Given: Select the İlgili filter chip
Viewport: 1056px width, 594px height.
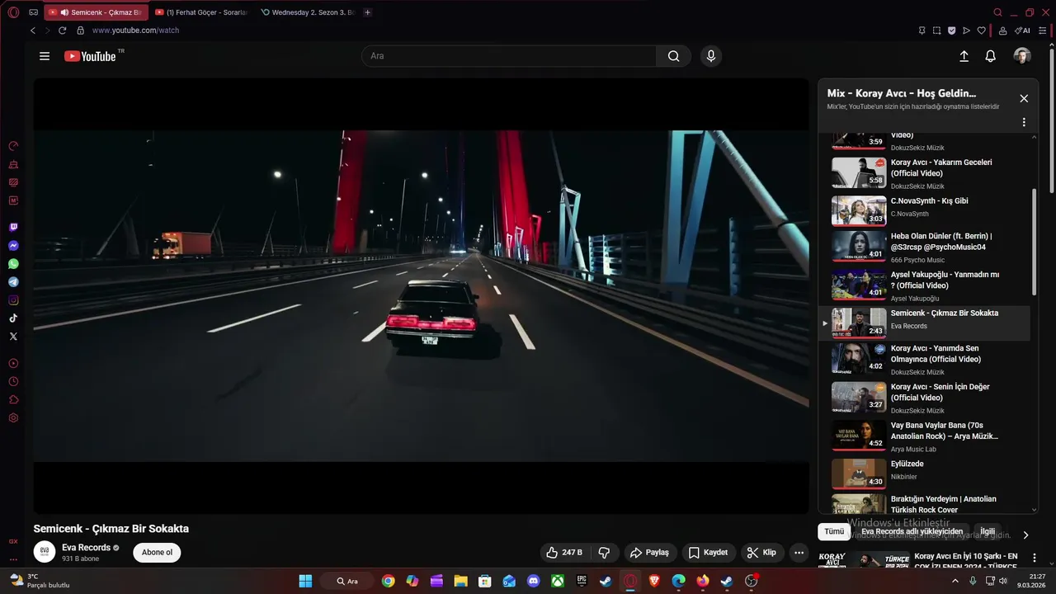Looking at the screenshot, I should click(x=988, y=531).
